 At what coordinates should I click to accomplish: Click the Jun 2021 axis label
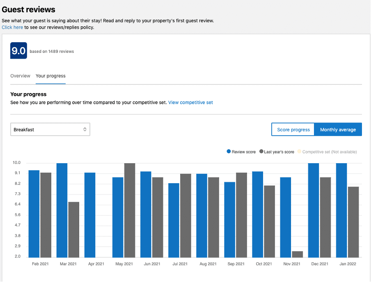[152, 264]
